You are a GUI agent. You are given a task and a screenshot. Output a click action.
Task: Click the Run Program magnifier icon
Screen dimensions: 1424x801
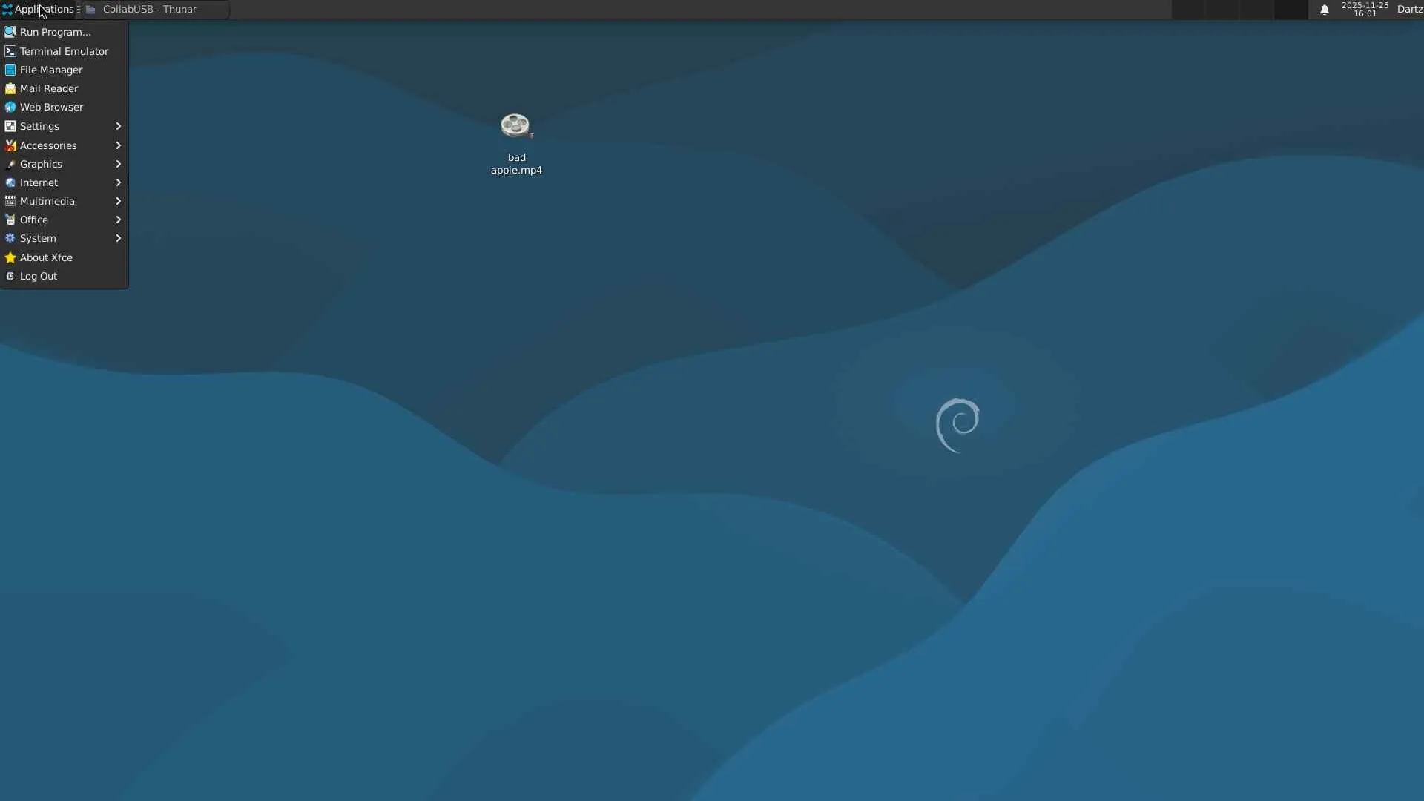10,32
